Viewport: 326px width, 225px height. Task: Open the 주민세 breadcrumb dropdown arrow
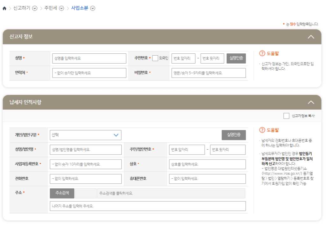[x=61, y=8]
